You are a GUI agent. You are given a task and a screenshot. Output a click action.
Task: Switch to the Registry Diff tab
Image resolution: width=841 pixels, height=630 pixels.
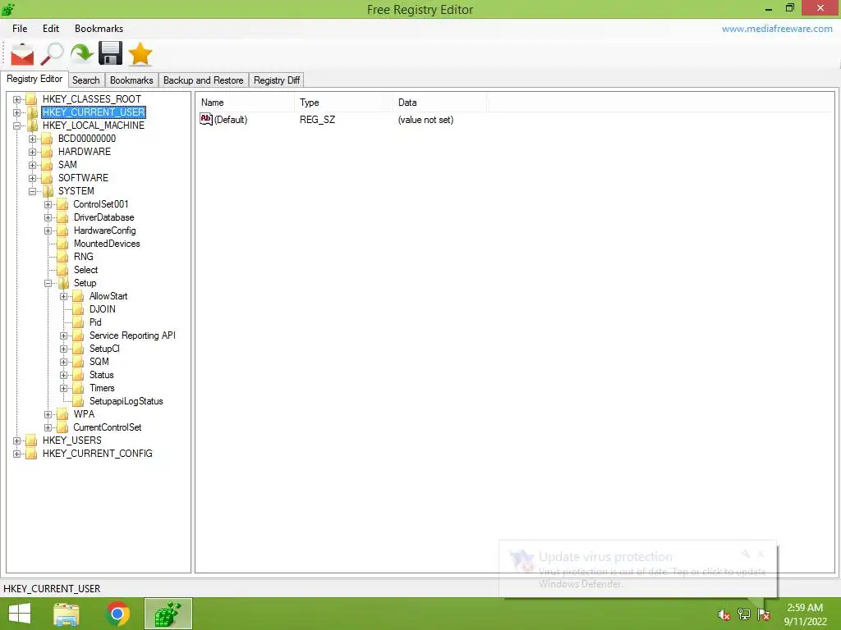(x=277, y=80)
